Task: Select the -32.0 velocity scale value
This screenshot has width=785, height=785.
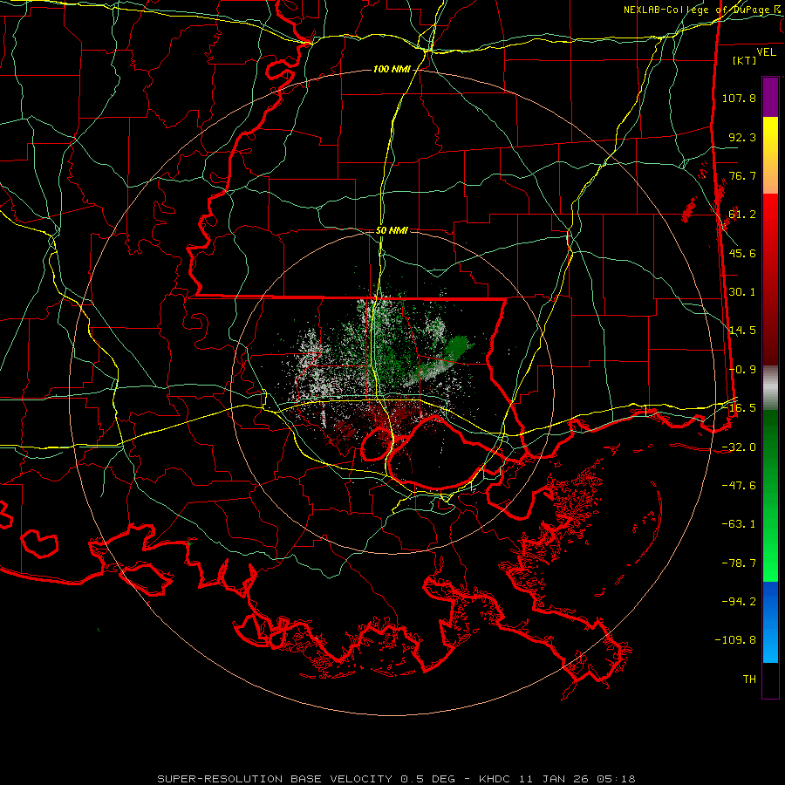Action: pyautogui.click(x=739, y=447)
